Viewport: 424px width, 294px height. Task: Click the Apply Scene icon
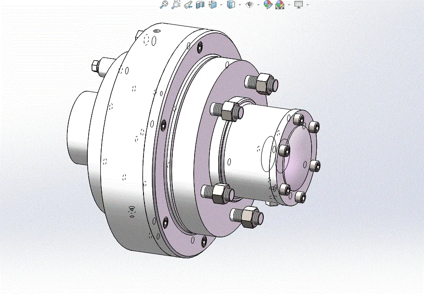pyautogui.click(x=280, y=5)
